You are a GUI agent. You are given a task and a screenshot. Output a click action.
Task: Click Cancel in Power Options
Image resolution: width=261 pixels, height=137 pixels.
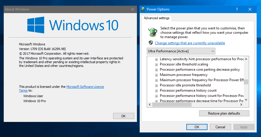tap(220, 127)
